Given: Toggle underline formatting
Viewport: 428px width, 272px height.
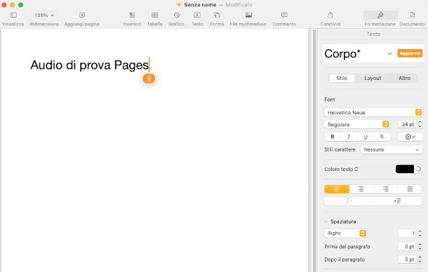Looking at the screenshot, I should 366,137.
